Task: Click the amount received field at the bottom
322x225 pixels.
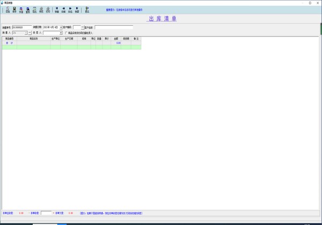Action: (46, 213)
